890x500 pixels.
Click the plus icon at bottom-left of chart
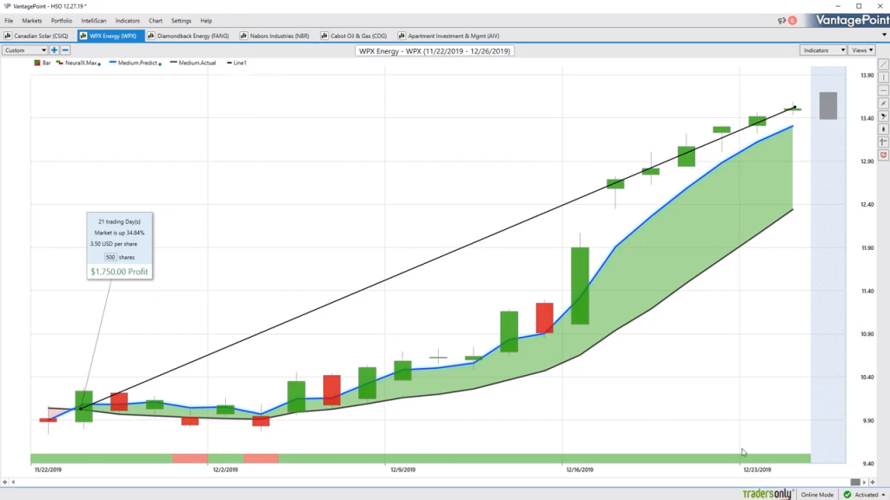pyautogui.click(x=5, y=483)
